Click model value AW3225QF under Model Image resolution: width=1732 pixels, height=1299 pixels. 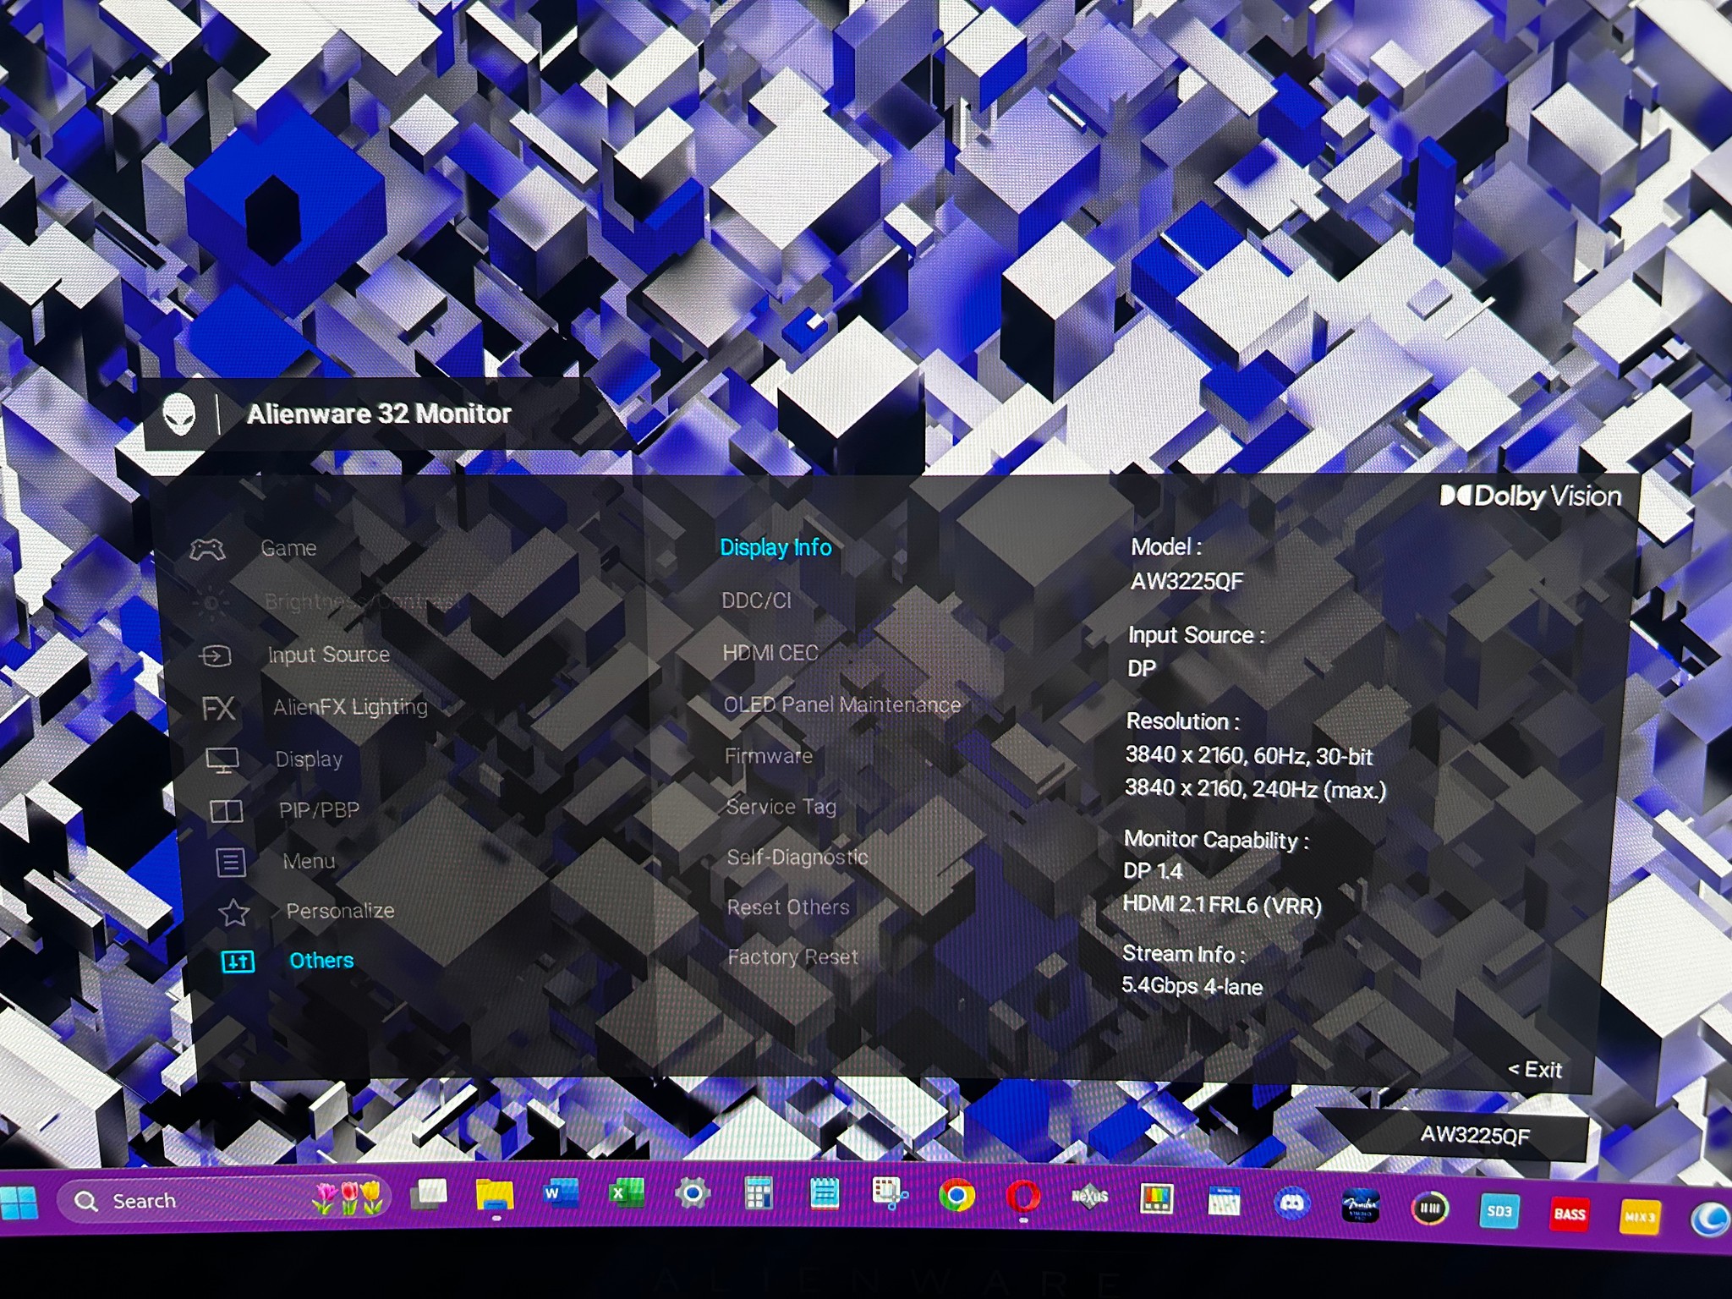point(1187,581)
